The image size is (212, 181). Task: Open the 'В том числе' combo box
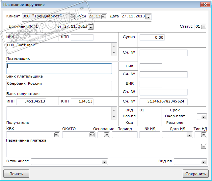(104, 161)
